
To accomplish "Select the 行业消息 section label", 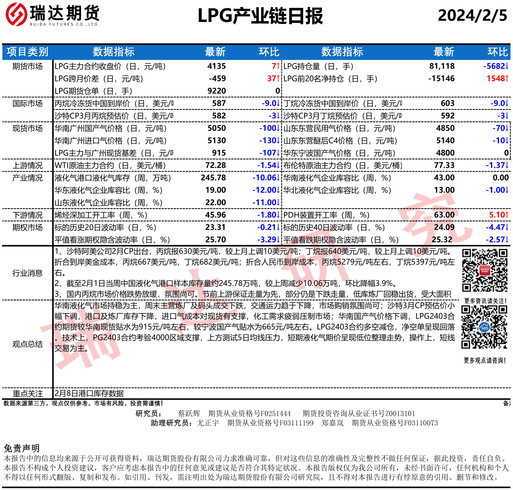I will 27,273.
